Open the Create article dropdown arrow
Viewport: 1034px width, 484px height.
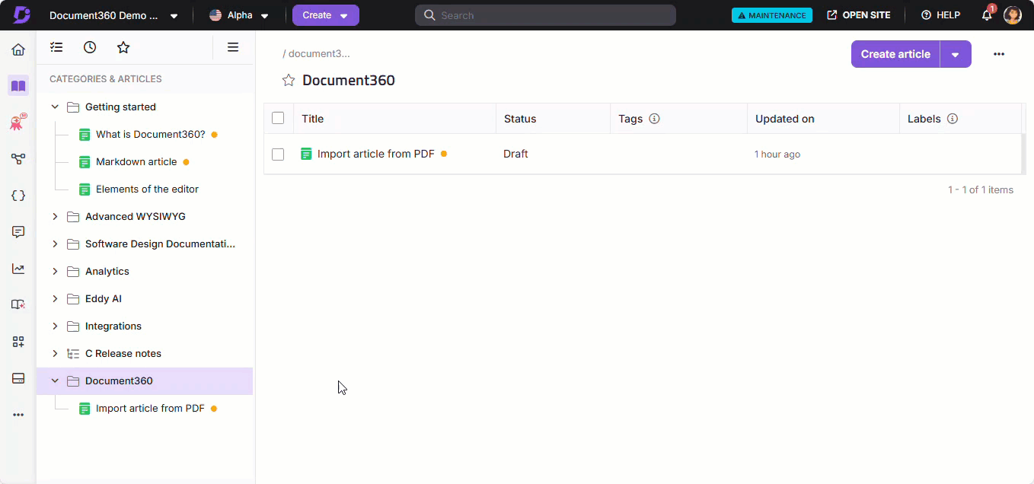[x=956, y=54]
